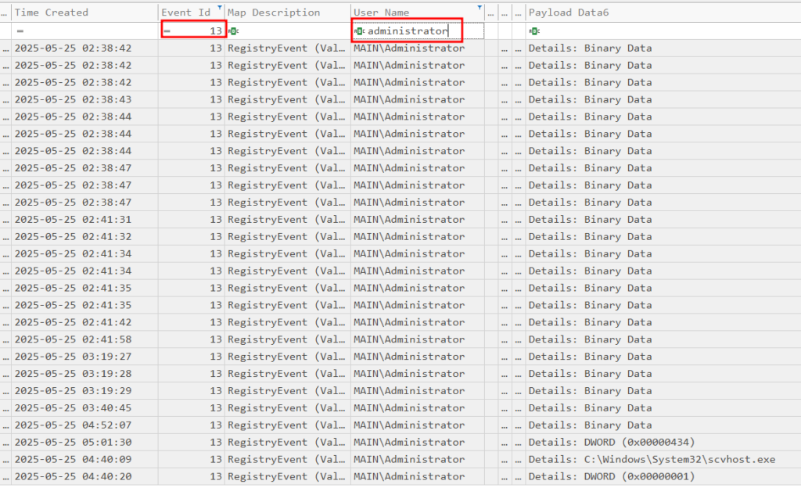Viewport: 801px width, 488px height.
Task: Click the User Name column filter funnel icon
Action: click(x=479, y=8)
